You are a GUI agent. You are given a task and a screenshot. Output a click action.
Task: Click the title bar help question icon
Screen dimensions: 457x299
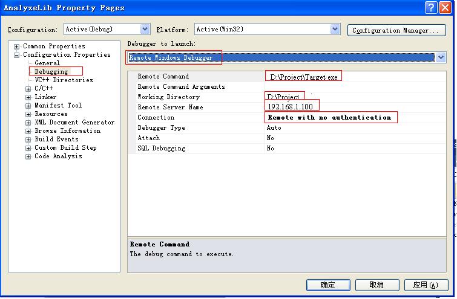[x=431, y=7]
